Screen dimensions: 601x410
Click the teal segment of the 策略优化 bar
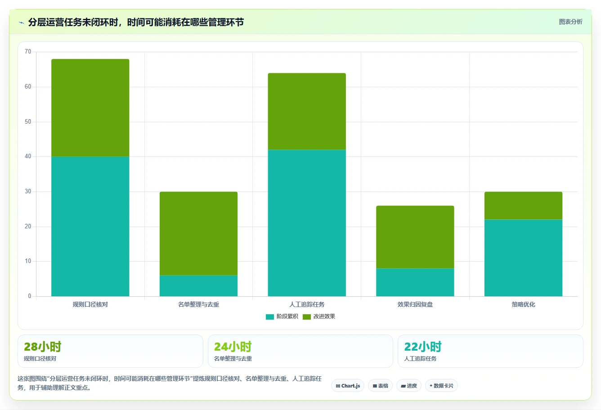tap(523, 258)
